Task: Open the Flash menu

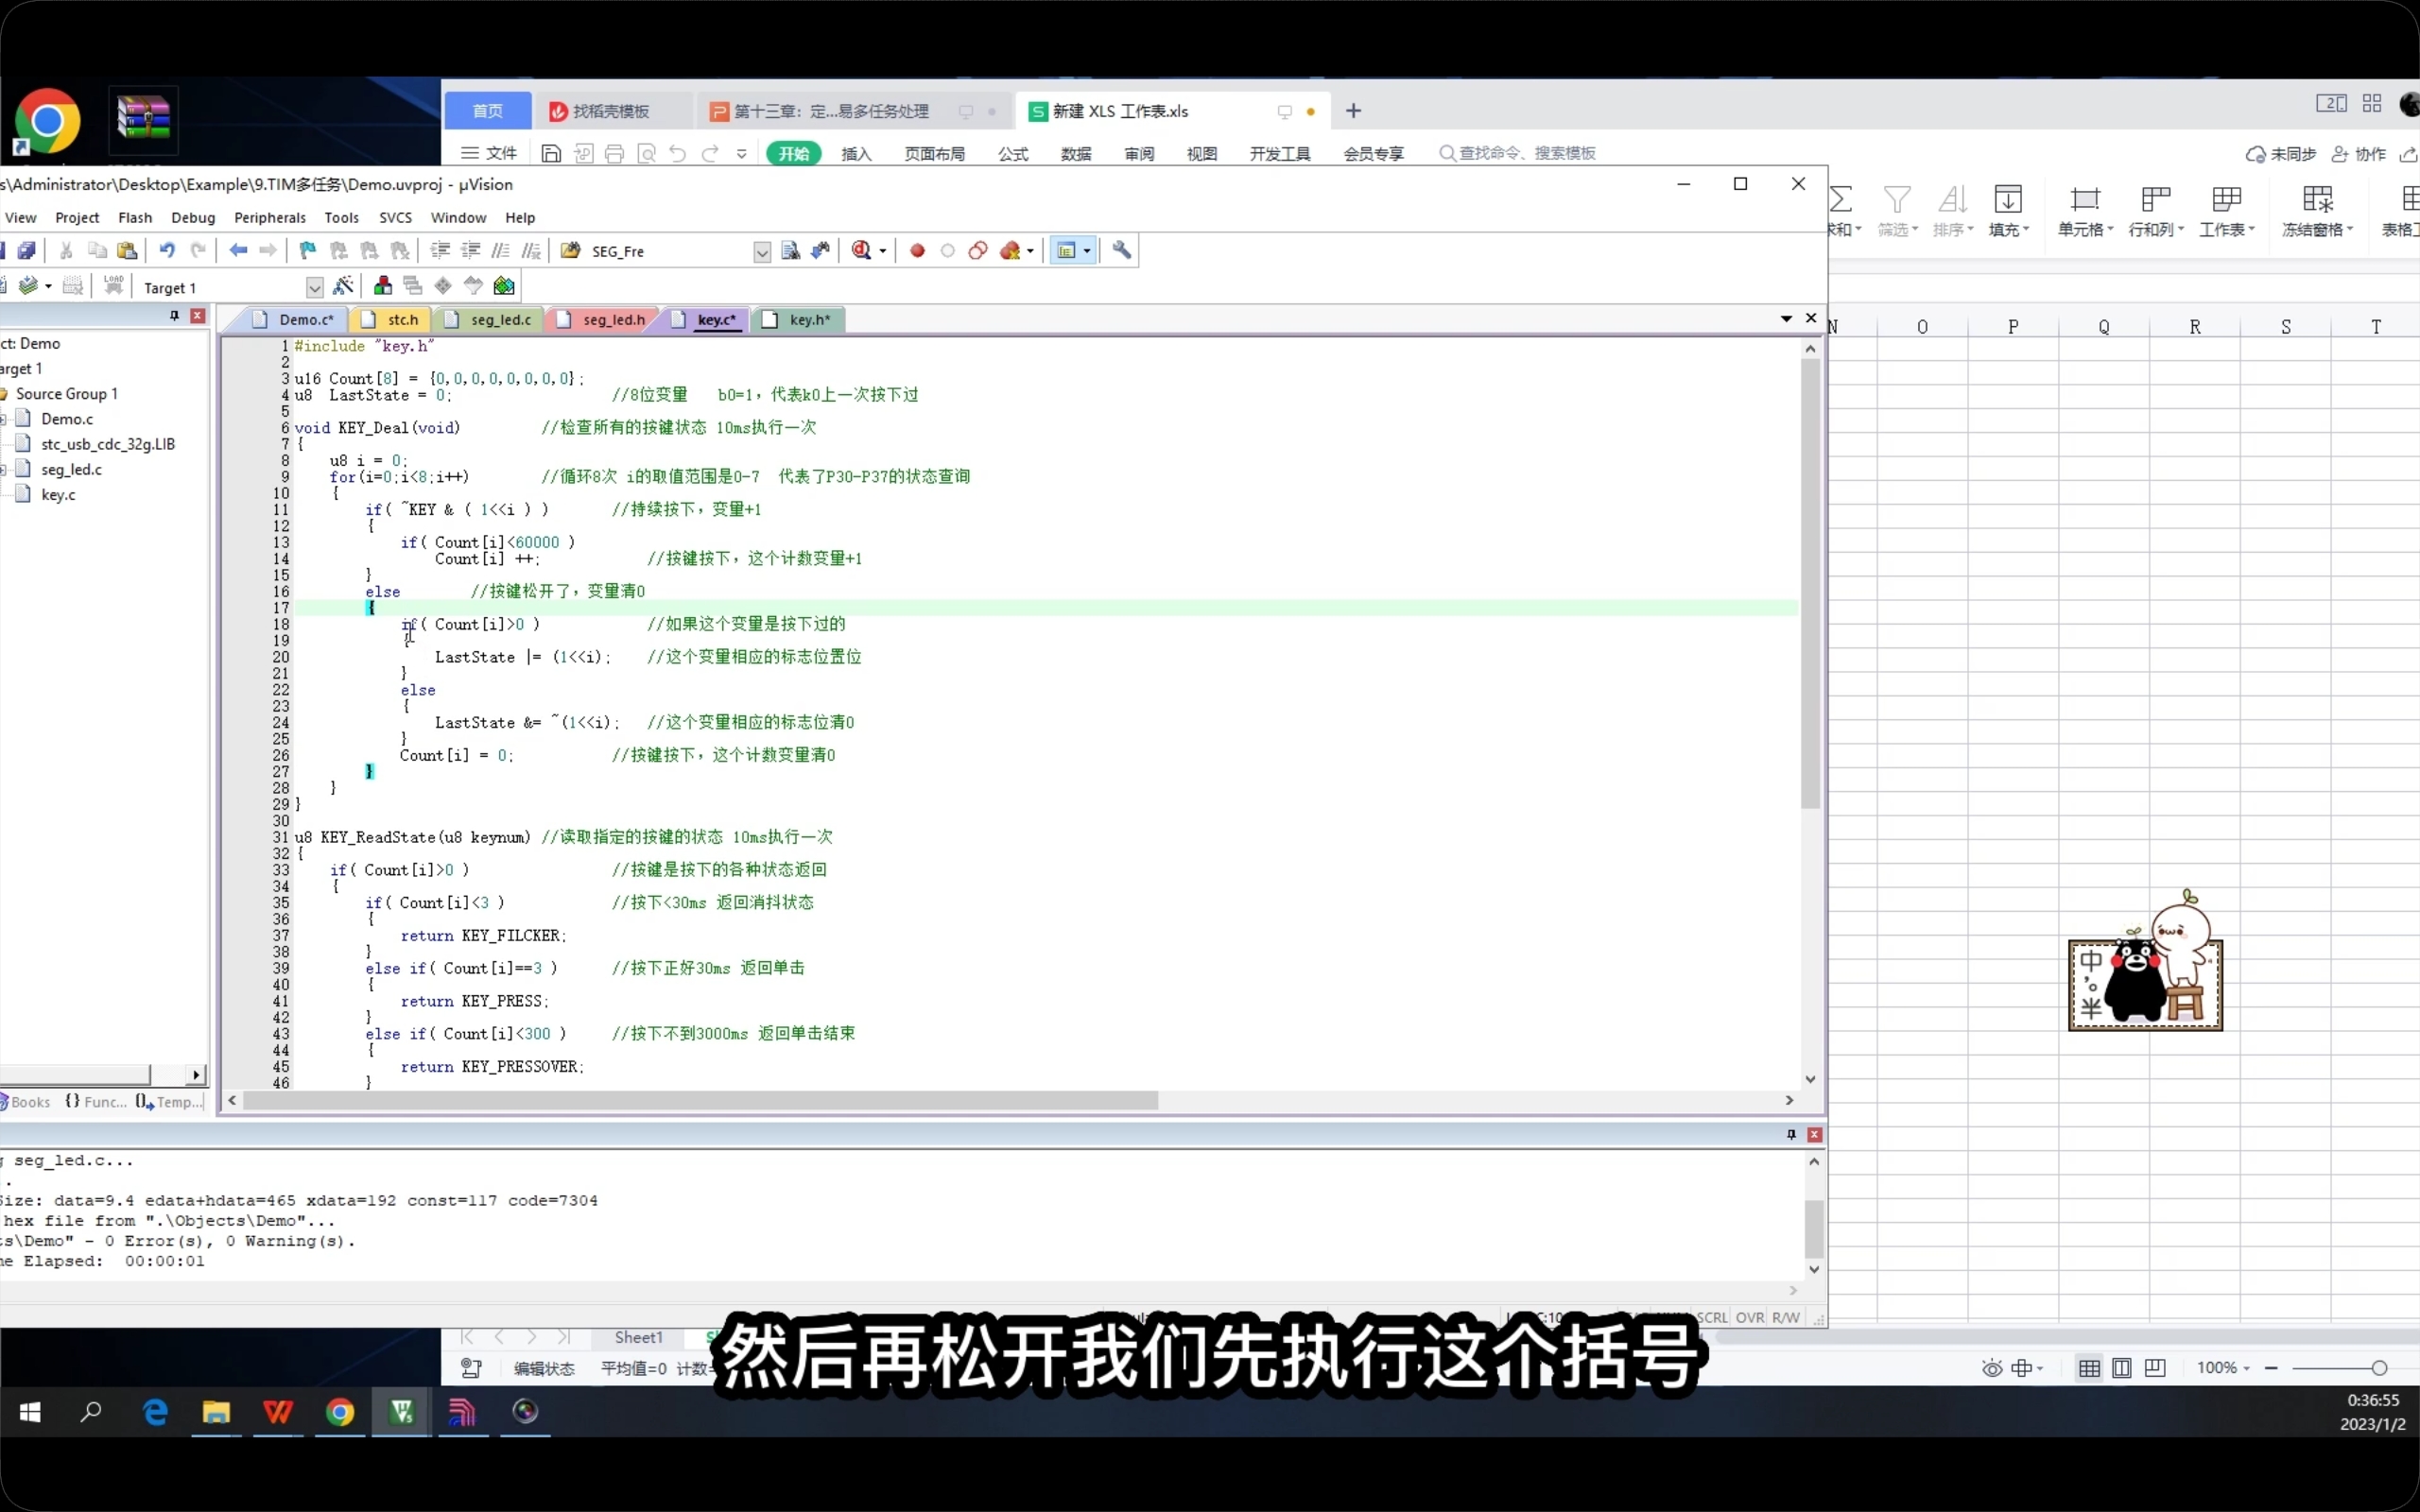Action: point(135,217)
